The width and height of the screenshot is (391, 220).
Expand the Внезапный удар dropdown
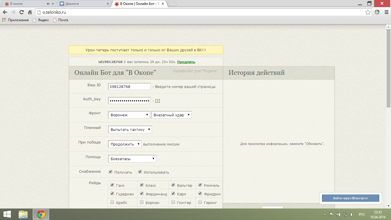[x=171, y=115]
